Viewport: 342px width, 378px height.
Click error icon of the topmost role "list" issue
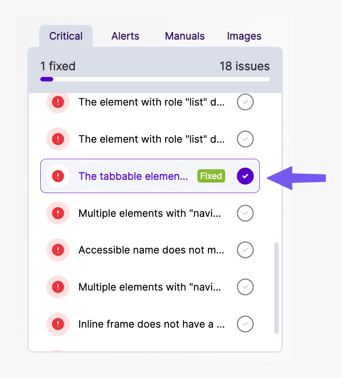(58, 102)
